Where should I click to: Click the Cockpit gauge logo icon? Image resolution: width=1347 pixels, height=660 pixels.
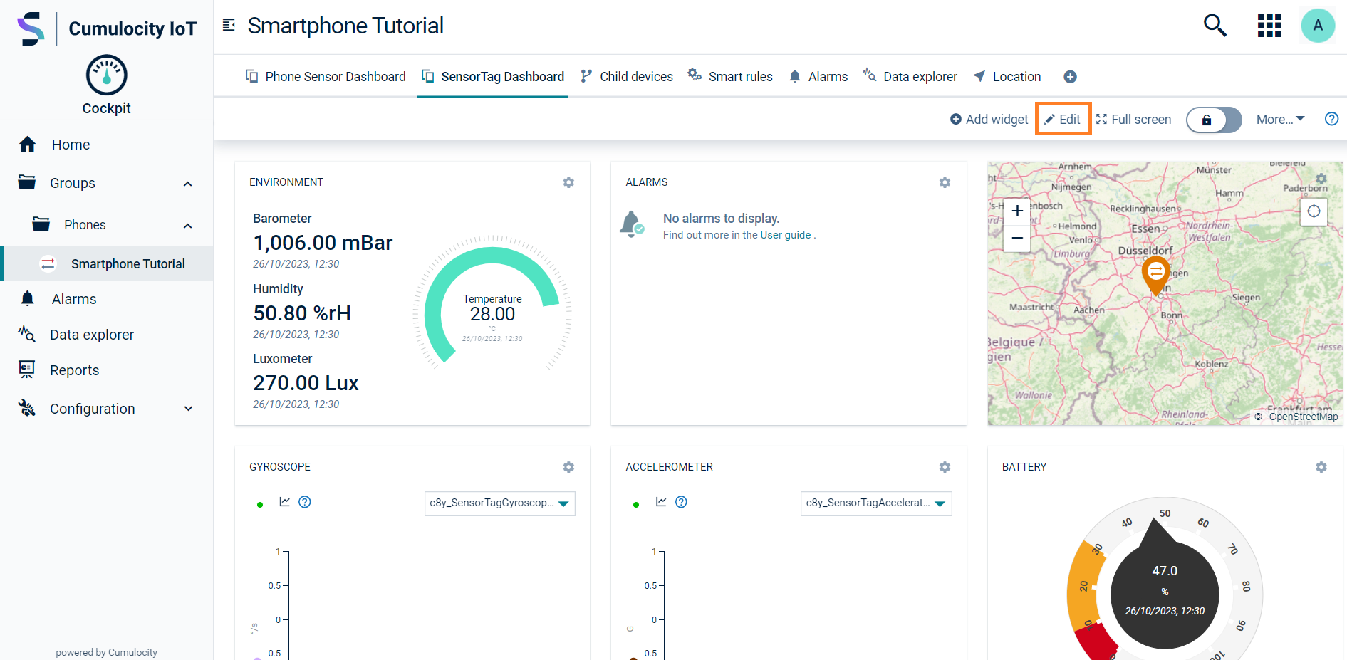[x=107, y=75]
